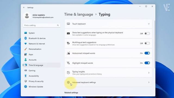The height and width of the screenshot is (98, 174).
Task: Go to Bluetooth & devices
Action: [42, 38]
